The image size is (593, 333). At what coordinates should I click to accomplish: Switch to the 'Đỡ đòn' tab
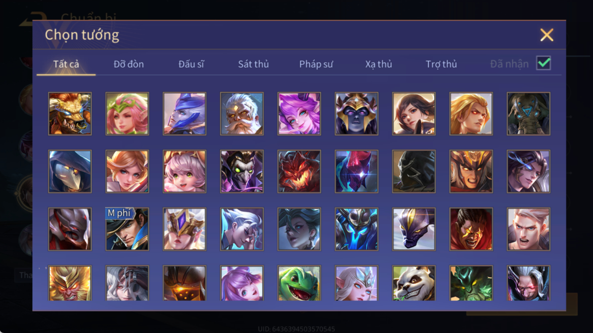coord(129,64)
